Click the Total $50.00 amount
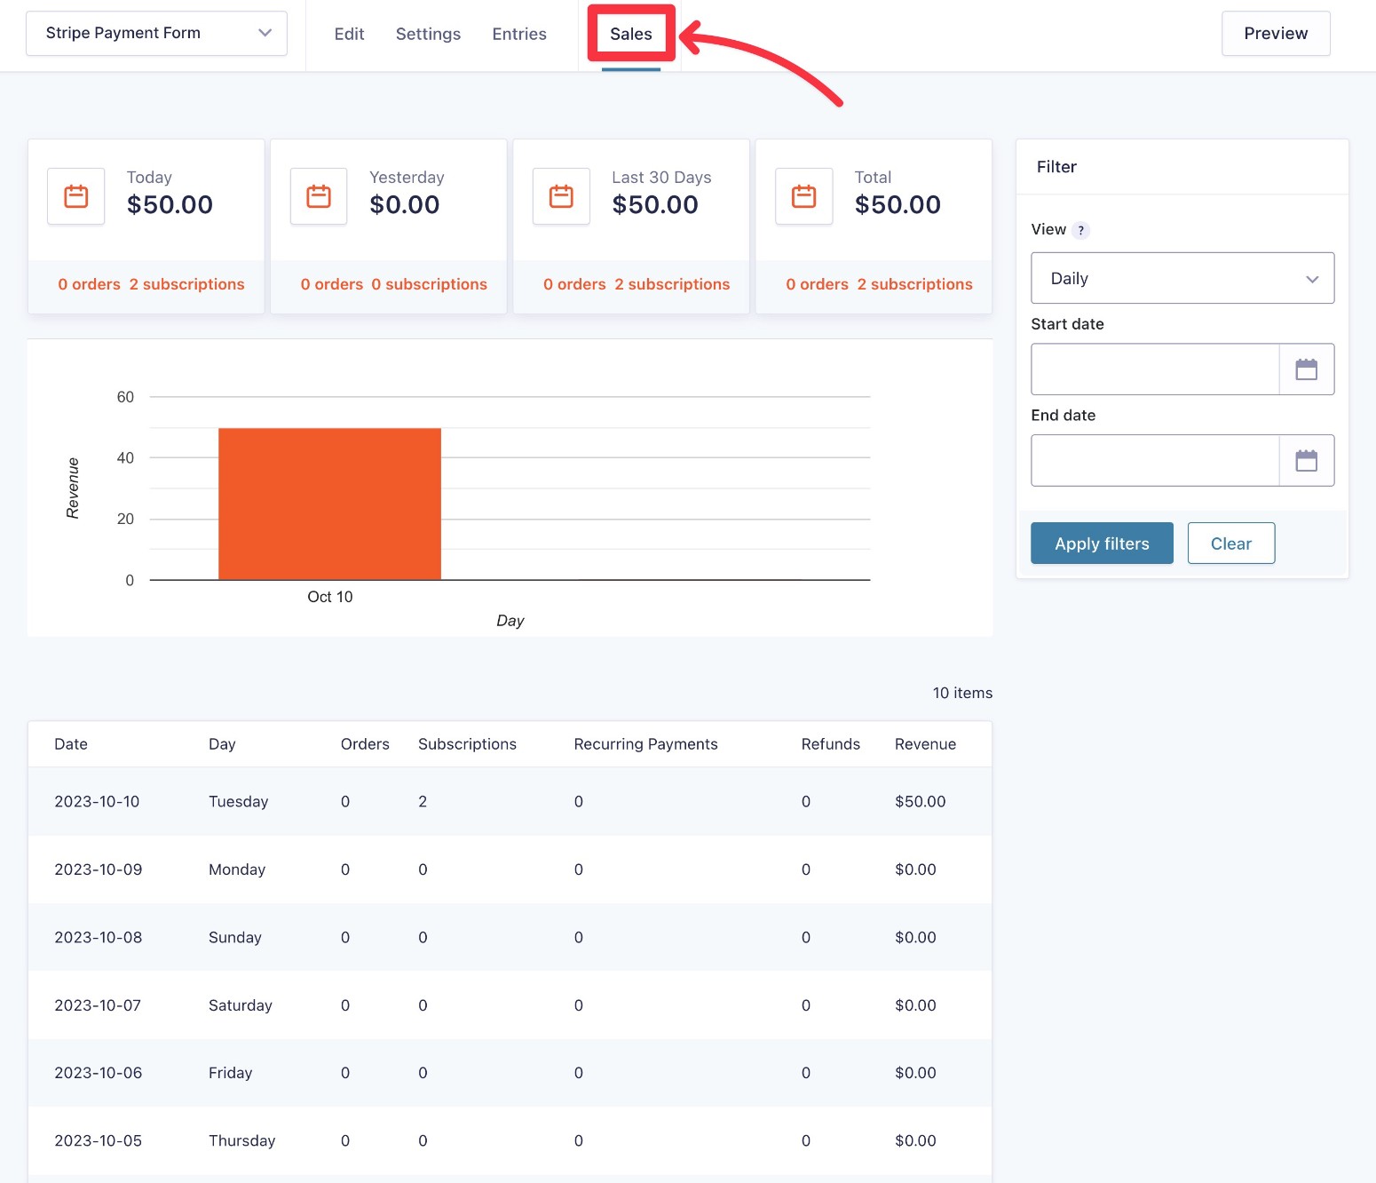Screen dimensions: 1376x1183 [x=898, y=204]
